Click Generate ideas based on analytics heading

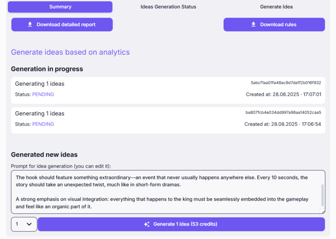click(70, 52)
